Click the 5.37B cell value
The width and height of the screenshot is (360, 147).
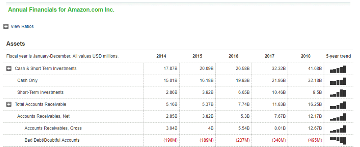tap(208, 104)
